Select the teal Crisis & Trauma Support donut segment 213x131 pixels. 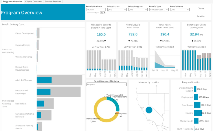click(116, 104)
